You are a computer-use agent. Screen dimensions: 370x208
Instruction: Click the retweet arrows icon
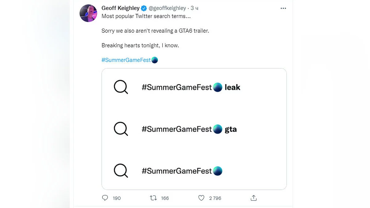[x=153, y=198]
